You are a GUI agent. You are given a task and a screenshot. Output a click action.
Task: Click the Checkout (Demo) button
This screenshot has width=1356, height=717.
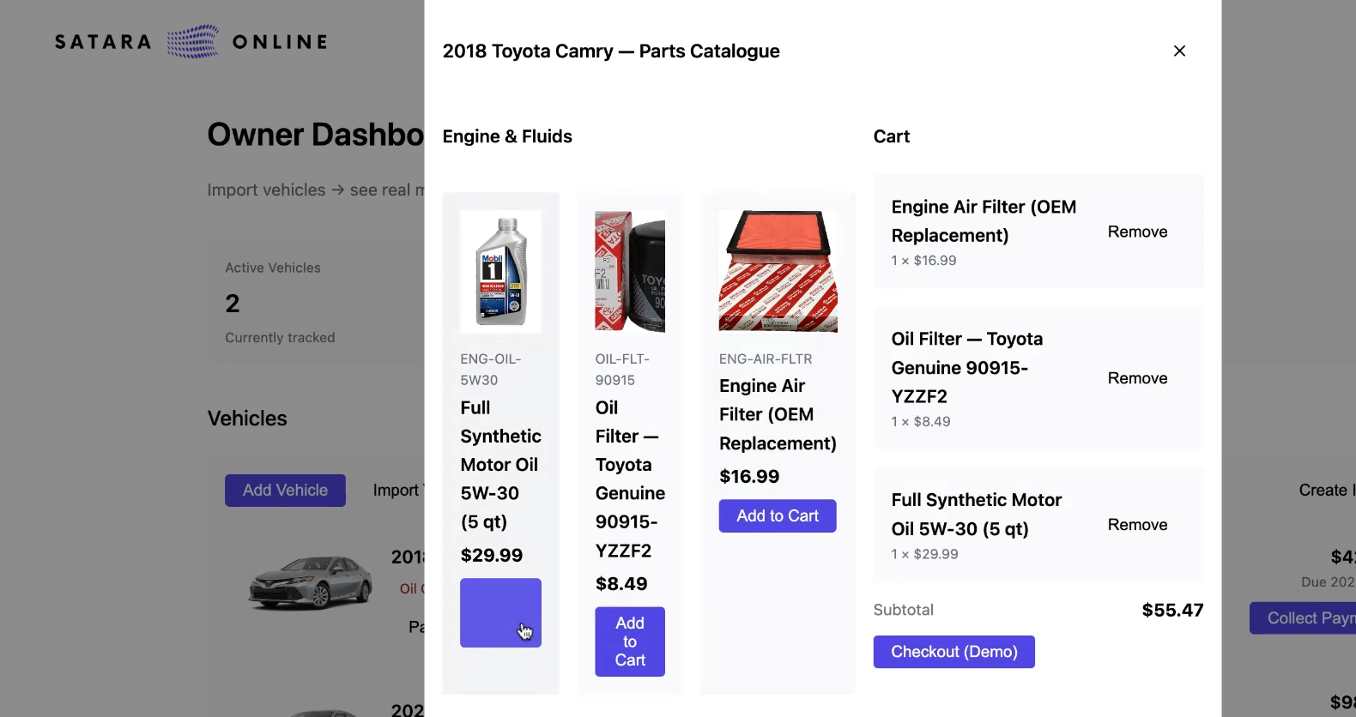tap(953, 652)
